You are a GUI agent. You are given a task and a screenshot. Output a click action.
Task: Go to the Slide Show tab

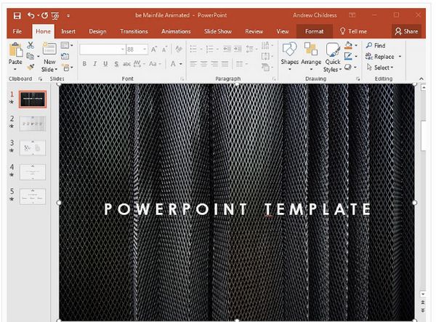tap(218, 31)
